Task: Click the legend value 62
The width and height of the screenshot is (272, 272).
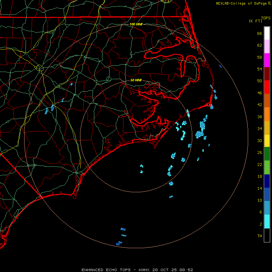Action: [x=260, y=45]
